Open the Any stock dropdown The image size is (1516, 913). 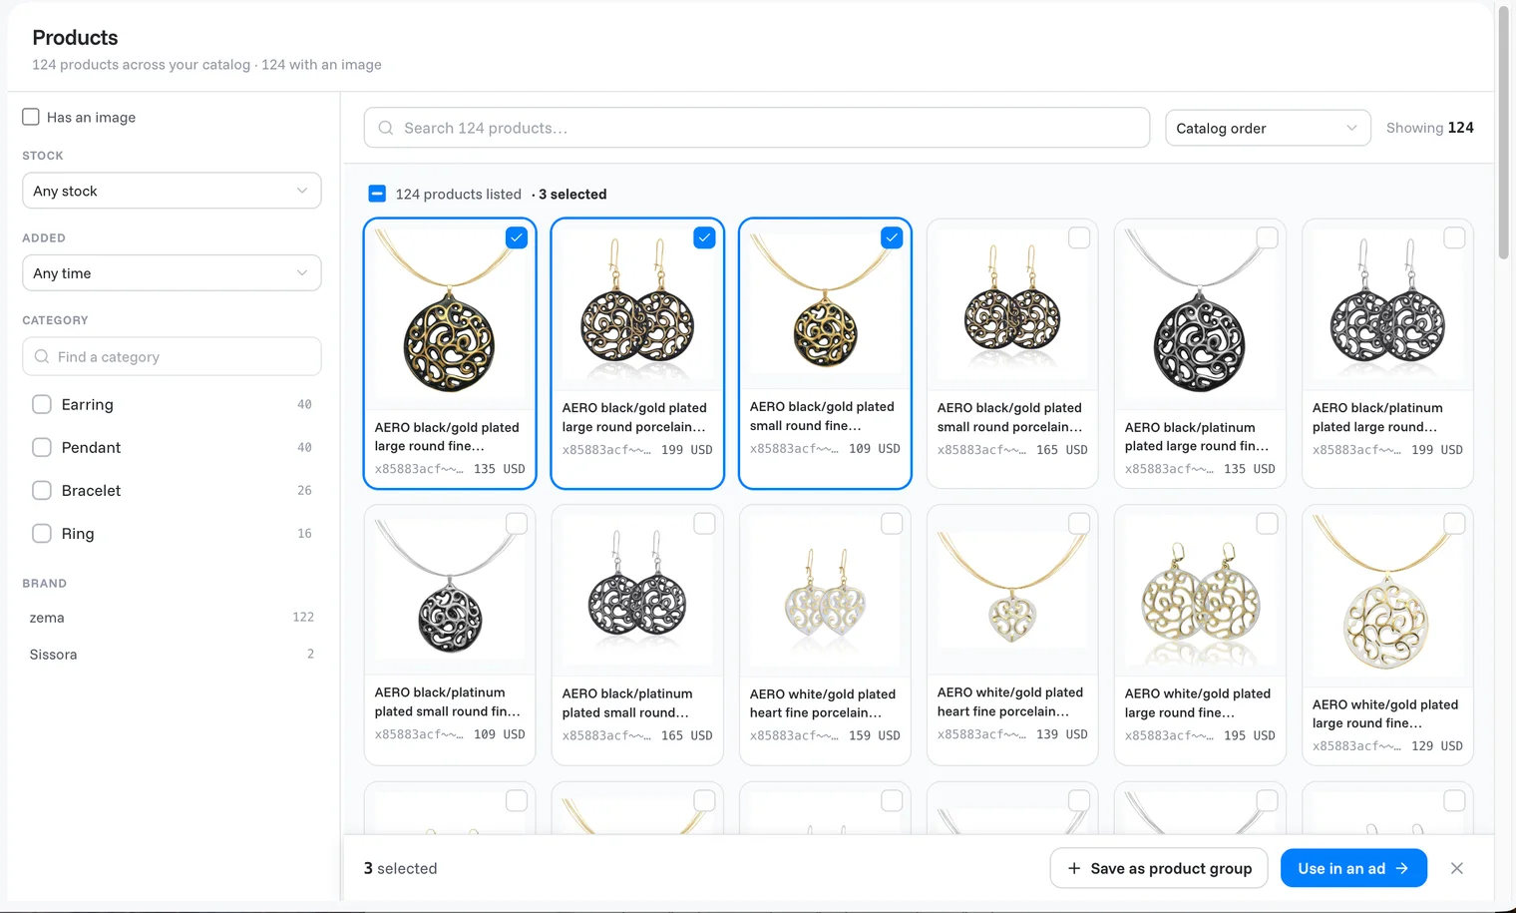click(x=172, y=191)
